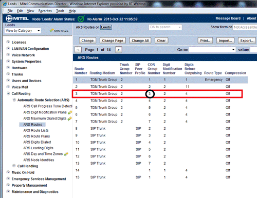Select ARS Maximum Dialed Digits
The height and width of the screenshot is (198, 257).
coord(45,118)
